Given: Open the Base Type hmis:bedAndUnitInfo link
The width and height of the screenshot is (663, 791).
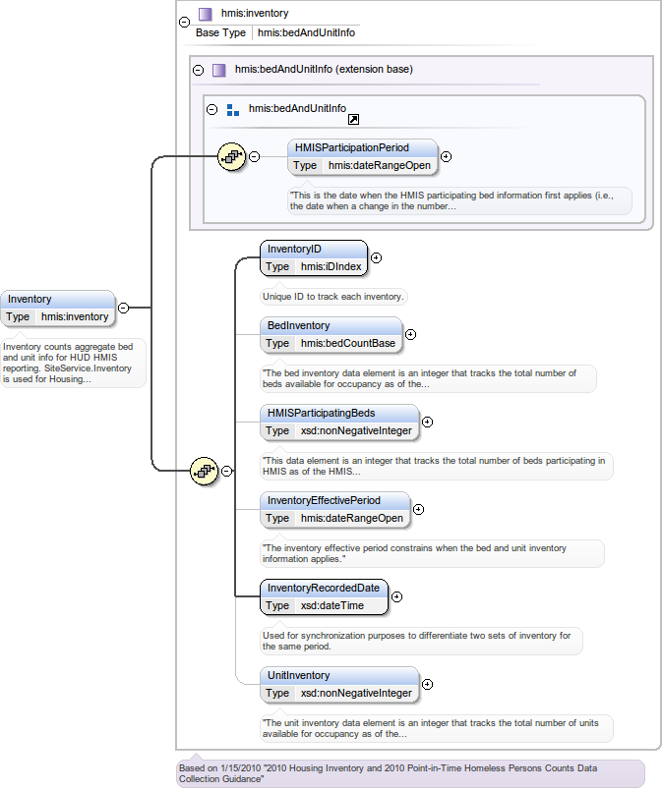Looking at the screenshot, I should tap(306, 32).
